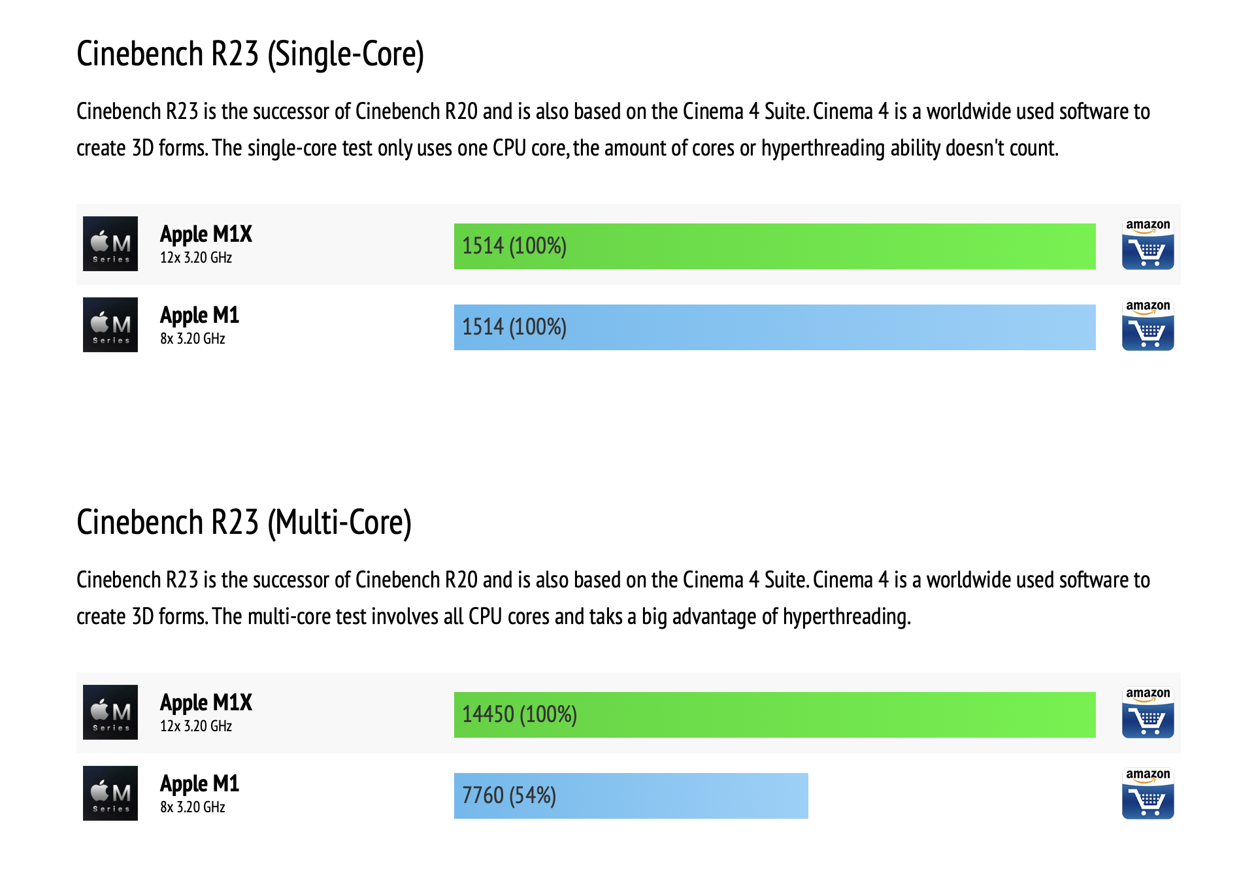Select M Series chip logo beside multi-core M1

coord(110,793)
